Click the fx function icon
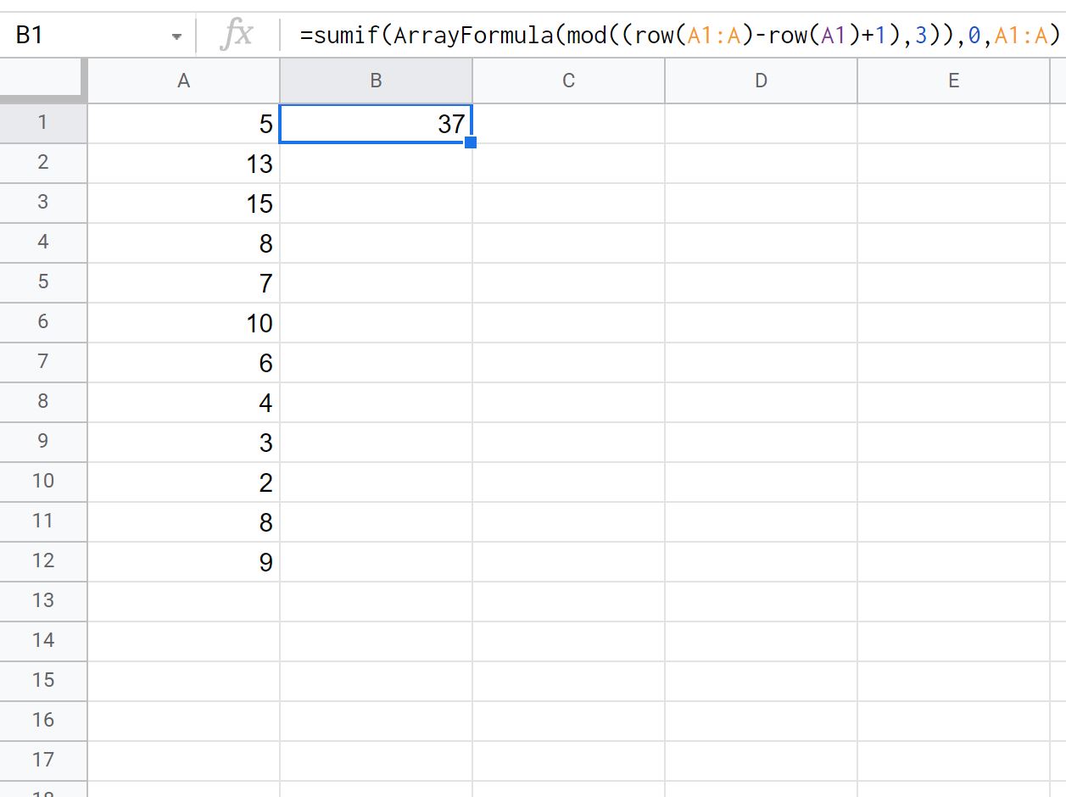Image resolution: width=1066 pixels, height=797 pixels. pos(237,35)
